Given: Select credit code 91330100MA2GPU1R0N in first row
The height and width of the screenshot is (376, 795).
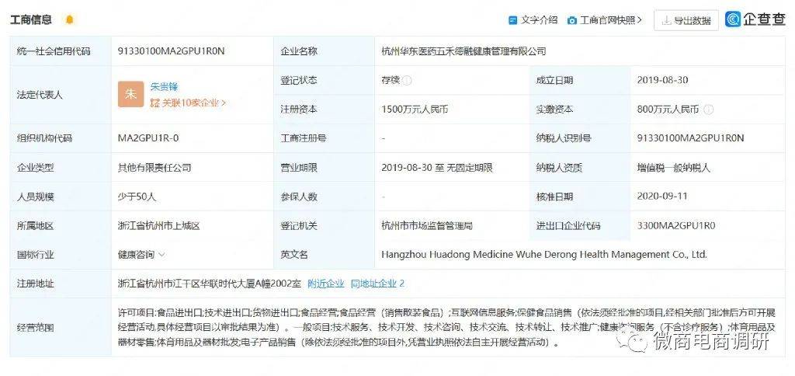Looking at the screenshot, I should [x=171, y=50].
